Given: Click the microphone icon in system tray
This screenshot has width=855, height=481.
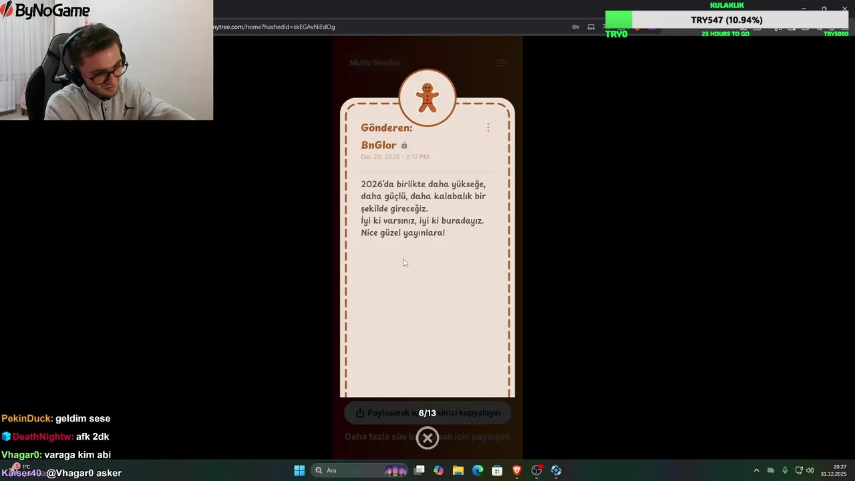Looking at the screenshot, I should pyautogui.click(x=785, y=470).
